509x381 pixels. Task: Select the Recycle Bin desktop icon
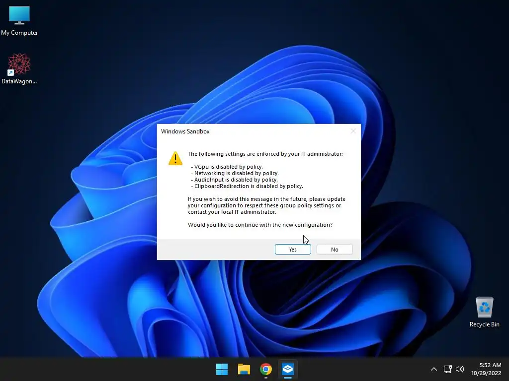[x=484, y=312]
